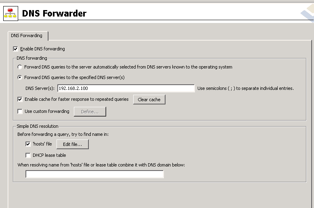Click the DNS domain input field
The width and height of the screenshot is (314, 208).
(x=94, y=174)
